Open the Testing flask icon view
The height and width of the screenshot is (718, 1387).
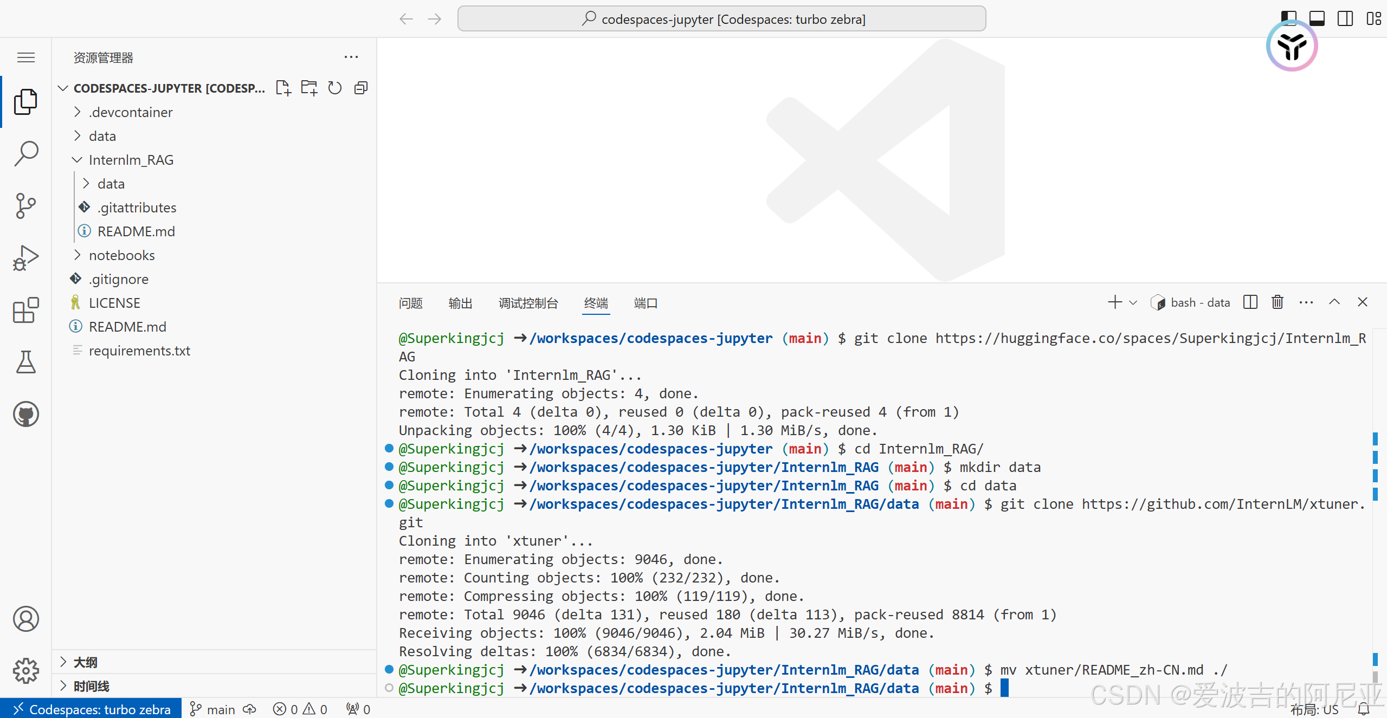(x=25, y=362)
